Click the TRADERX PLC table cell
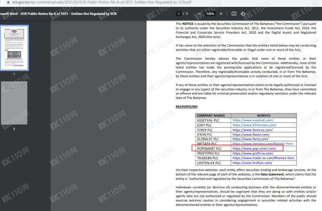This screenshot has height=211, width=322. [x=213, y=158]
